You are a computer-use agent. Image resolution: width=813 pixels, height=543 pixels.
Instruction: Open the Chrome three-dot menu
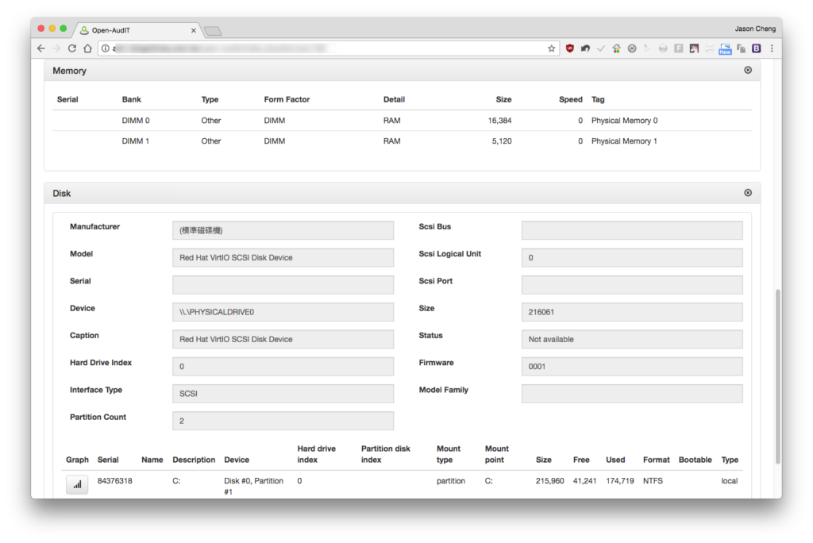[772, 48]
